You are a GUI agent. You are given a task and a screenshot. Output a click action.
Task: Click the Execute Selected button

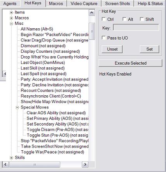coord(130,63)
